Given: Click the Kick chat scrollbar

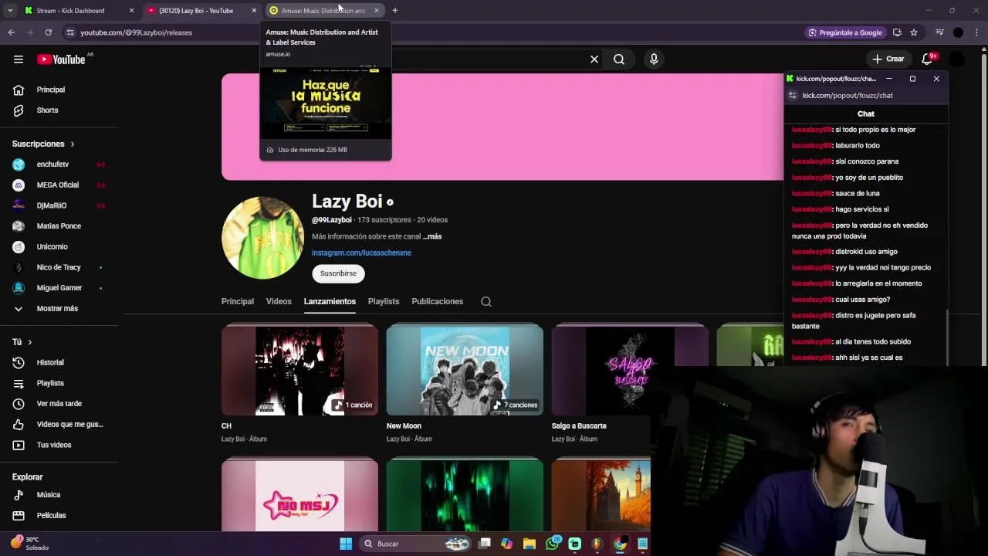Looking at the screenshot, I should click(x=947, y=337).
